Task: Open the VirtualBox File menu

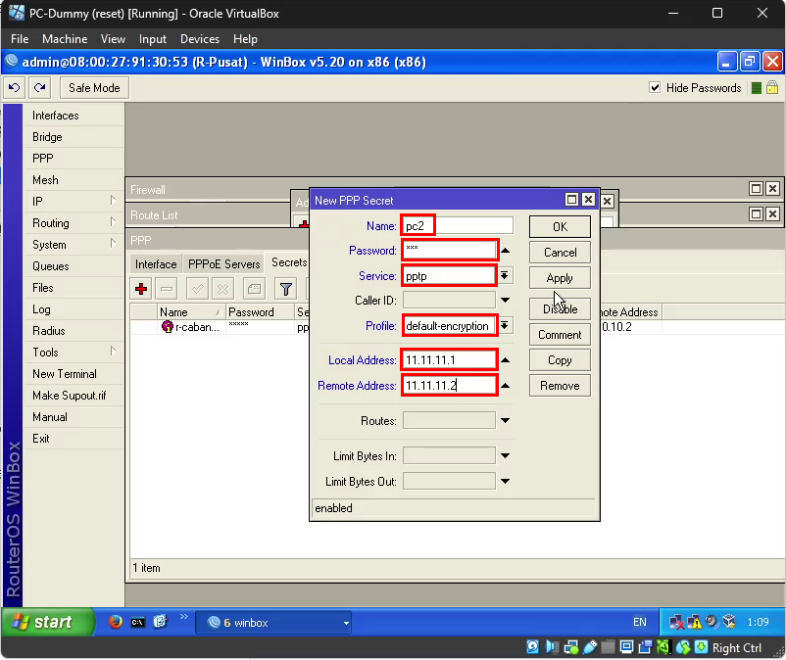Action: [20, 39]
